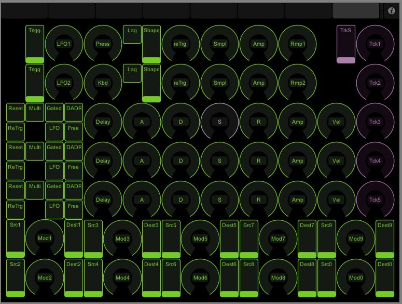
Task: Click the A knob in the Tck4 row
Action: 142,161
